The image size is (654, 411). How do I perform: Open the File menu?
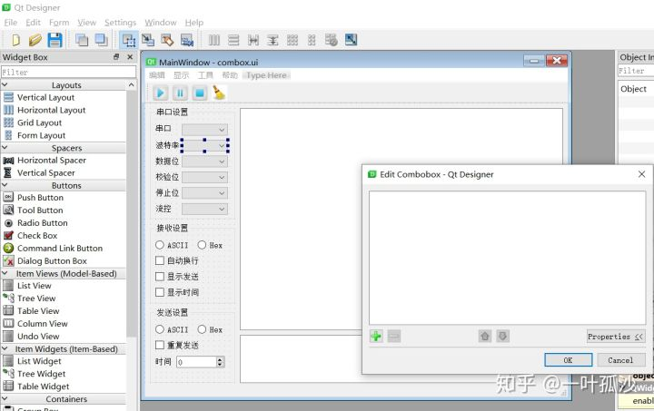point(10,23)
